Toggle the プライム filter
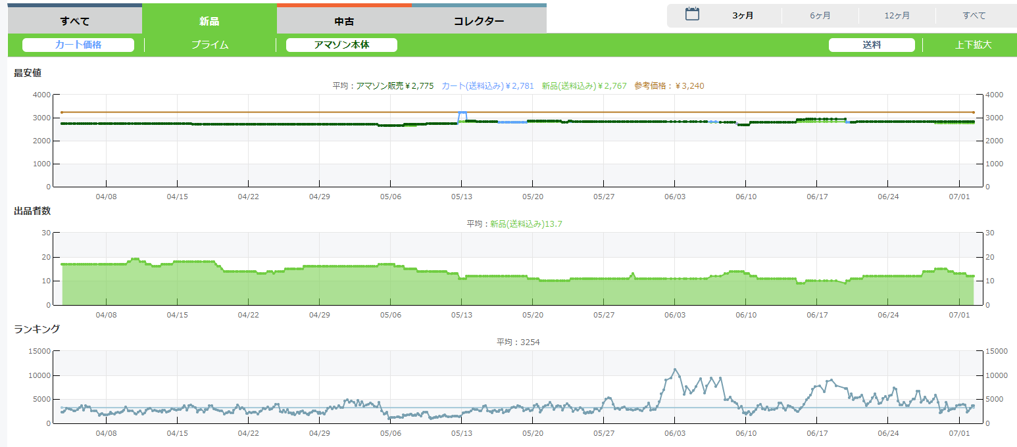Screen dimensions: 1017x447 (210, 45)
